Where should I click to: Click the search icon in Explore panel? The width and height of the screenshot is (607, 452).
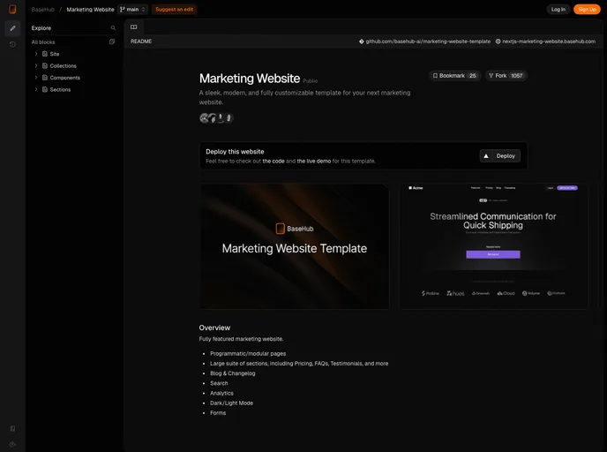[x=113, y=28]
